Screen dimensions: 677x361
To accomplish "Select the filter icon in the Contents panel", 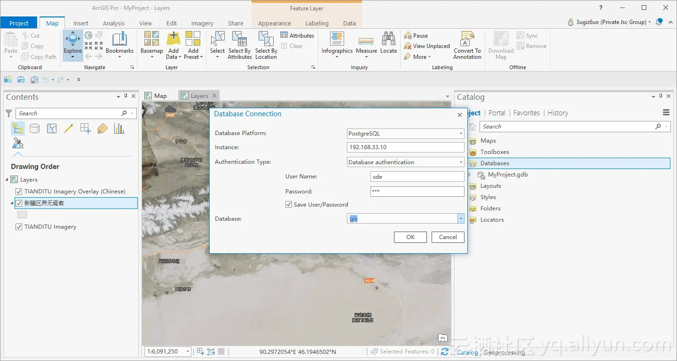I will (x=8, y=113).
